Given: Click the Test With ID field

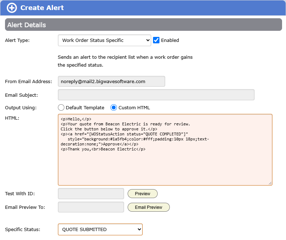Looking at the screenshot, I should point(91,193).
